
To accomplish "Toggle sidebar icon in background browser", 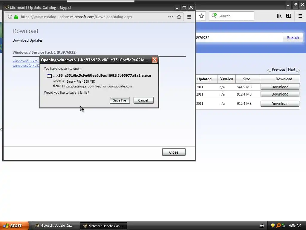I will tap(289, 16).
